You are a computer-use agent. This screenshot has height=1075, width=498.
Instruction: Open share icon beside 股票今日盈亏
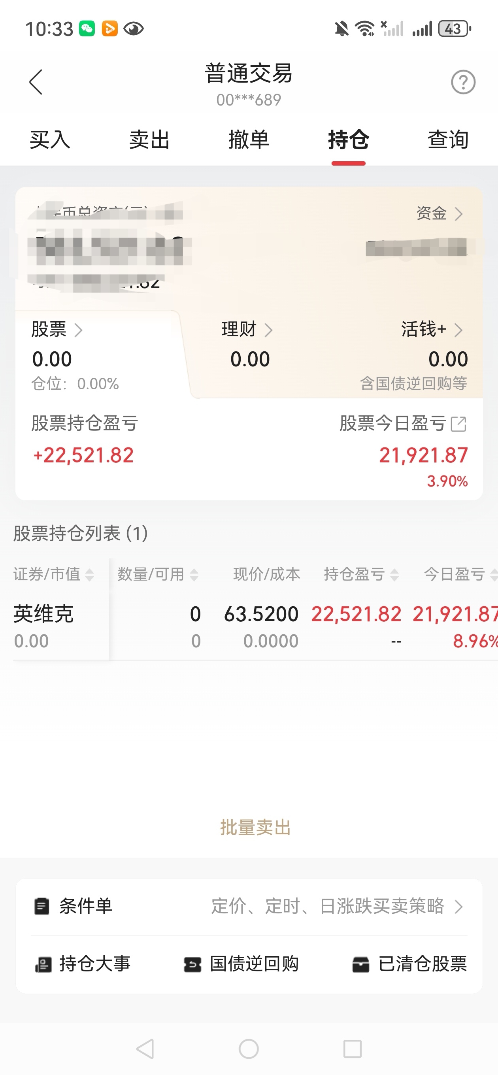tap(458, 424)
